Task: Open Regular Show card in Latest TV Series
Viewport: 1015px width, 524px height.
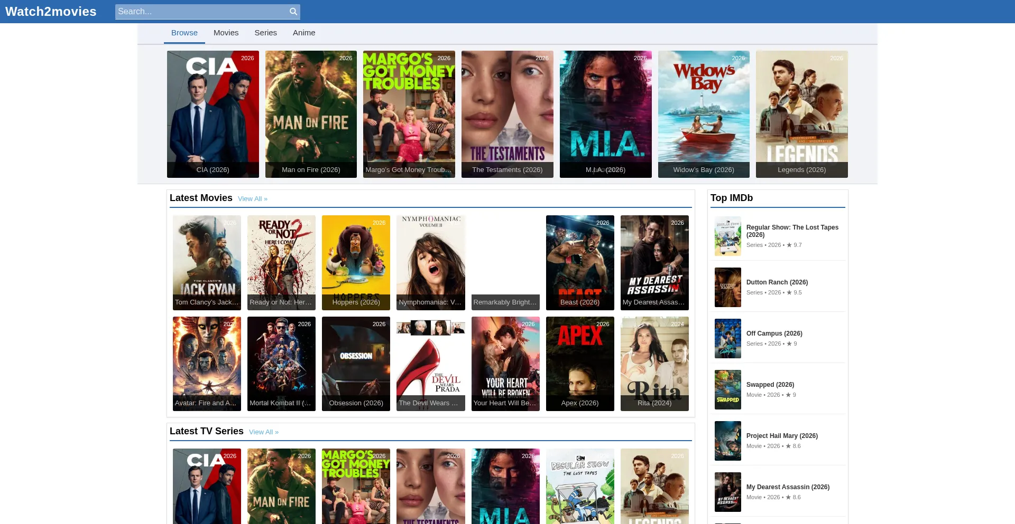Action: 580,486
